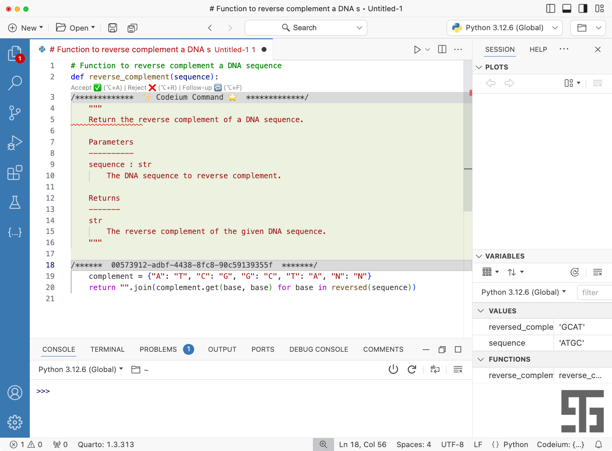The width and height of the screenshot is (612, 451).
Task: Open the Testing flask view
Action: [x=15, y=202]
